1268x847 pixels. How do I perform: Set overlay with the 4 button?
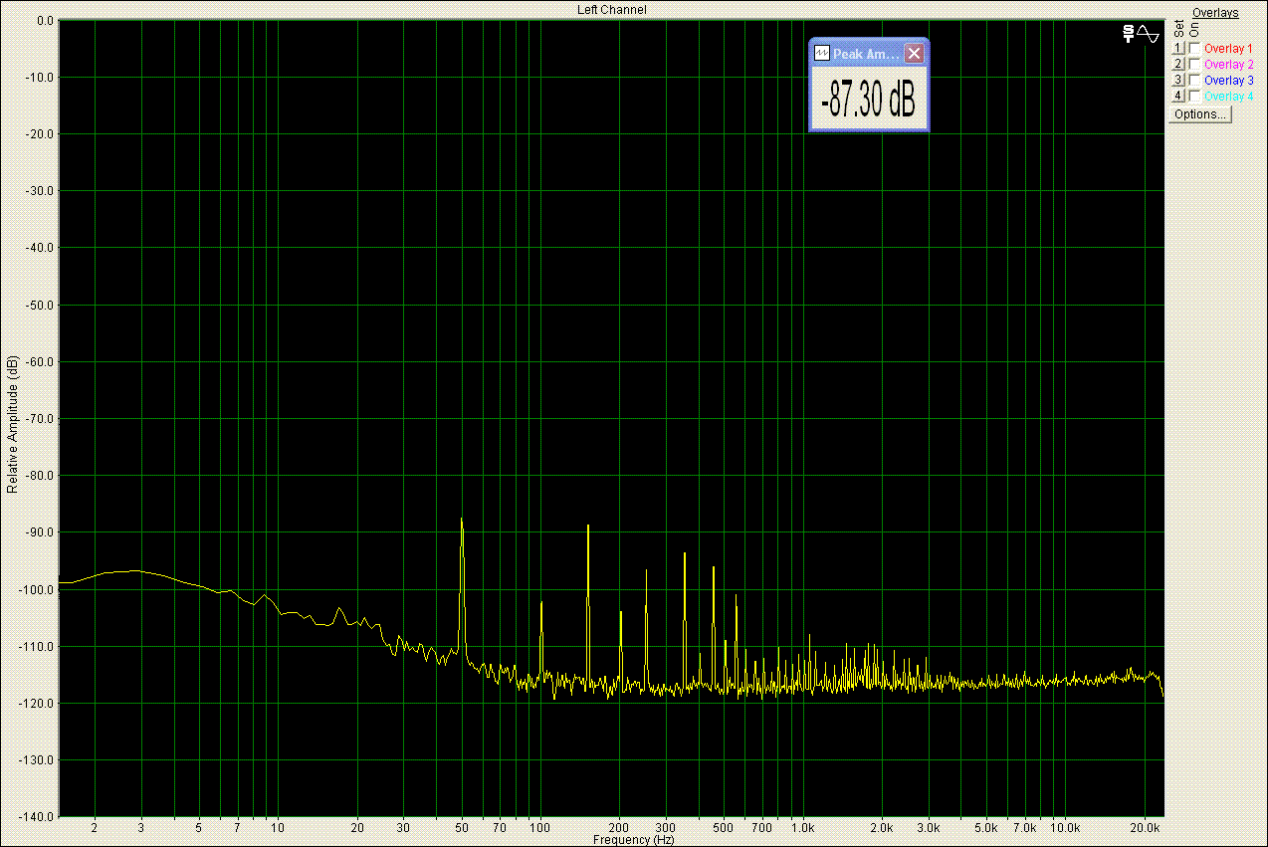coord(1177,96)
